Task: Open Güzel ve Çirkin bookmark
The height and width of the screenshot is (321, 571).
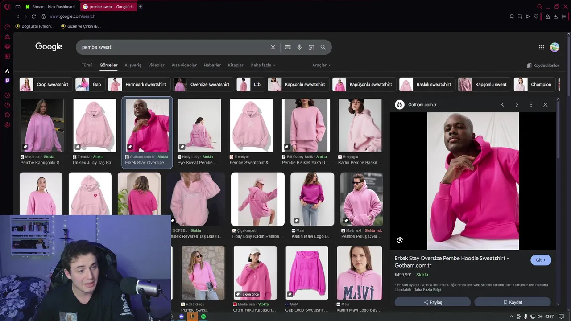Action: click(81, 26)
